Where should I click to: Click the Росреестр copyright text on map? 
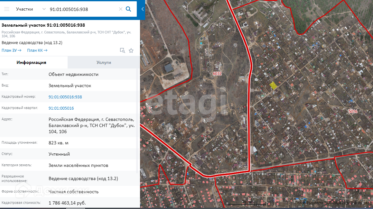pyautogui.click(x=333, y=203)
